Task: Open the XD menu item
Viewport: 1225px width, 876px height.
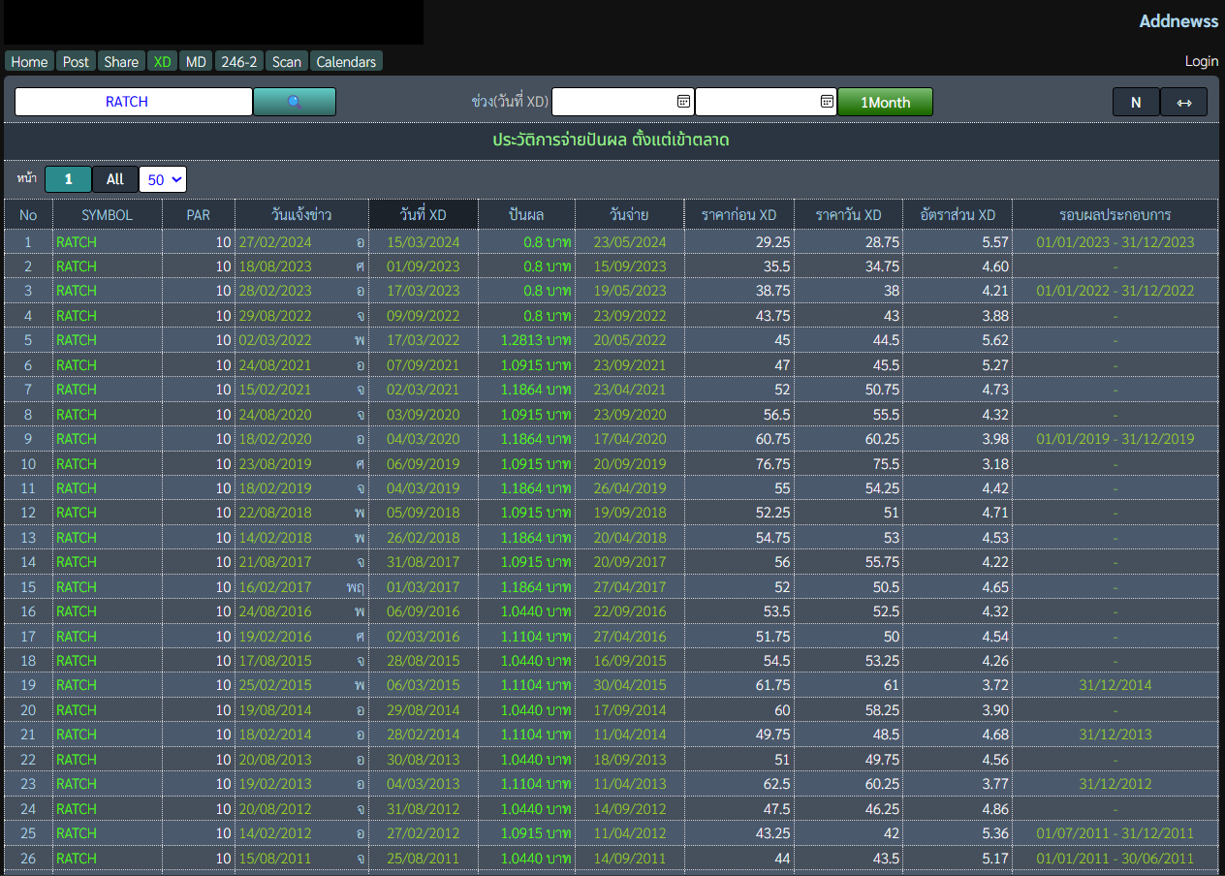Action: click(x=162, y=61)
